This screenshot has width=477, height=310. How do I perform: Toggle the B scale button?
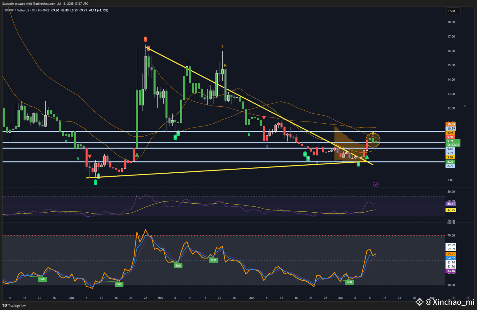click(468, 298)
